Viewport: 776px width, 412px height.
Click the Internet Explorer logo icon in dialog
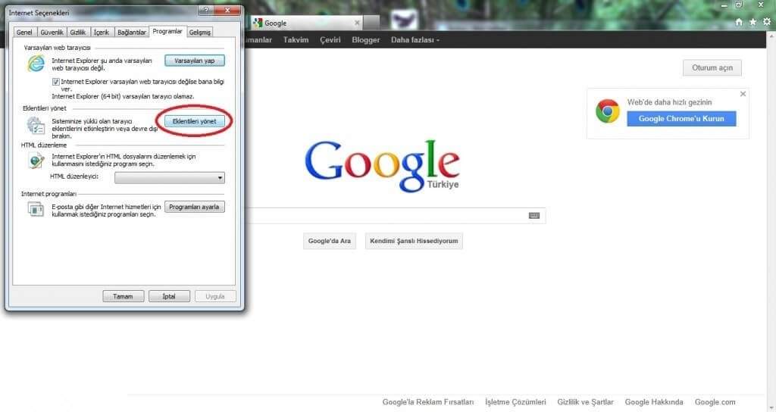pos(36,64)
